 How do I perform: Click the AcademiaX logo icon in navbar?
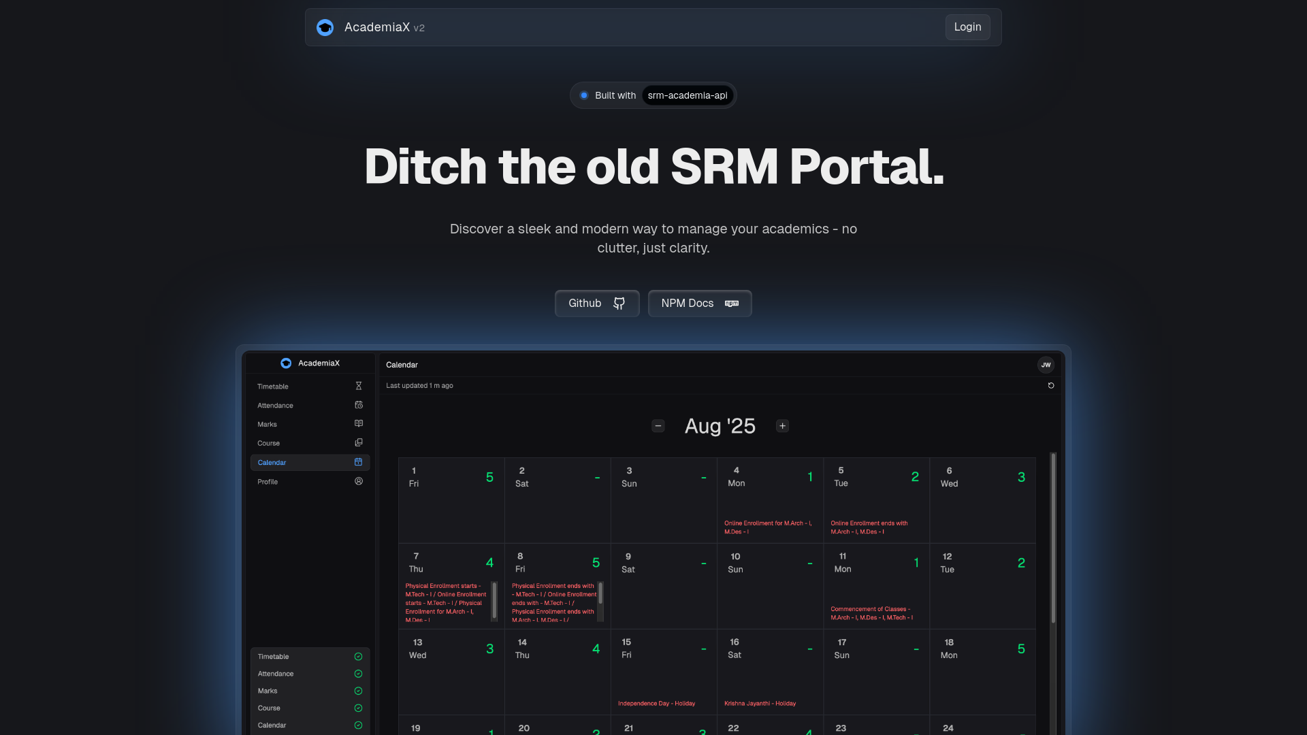[325, 27]
